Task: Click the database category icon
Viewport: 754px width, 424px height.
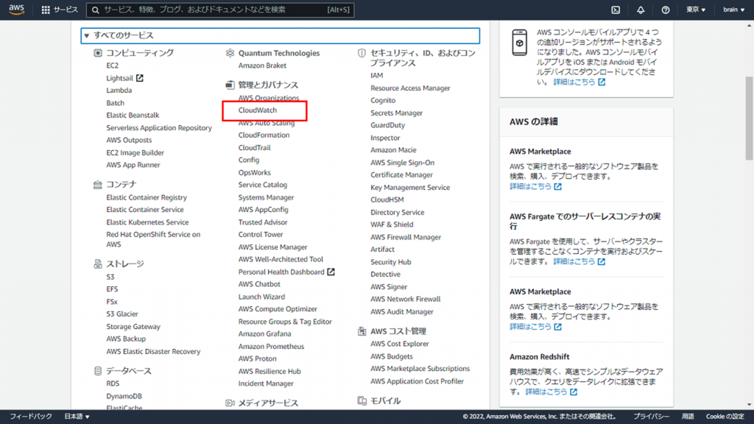Action: tap(98, 371)
